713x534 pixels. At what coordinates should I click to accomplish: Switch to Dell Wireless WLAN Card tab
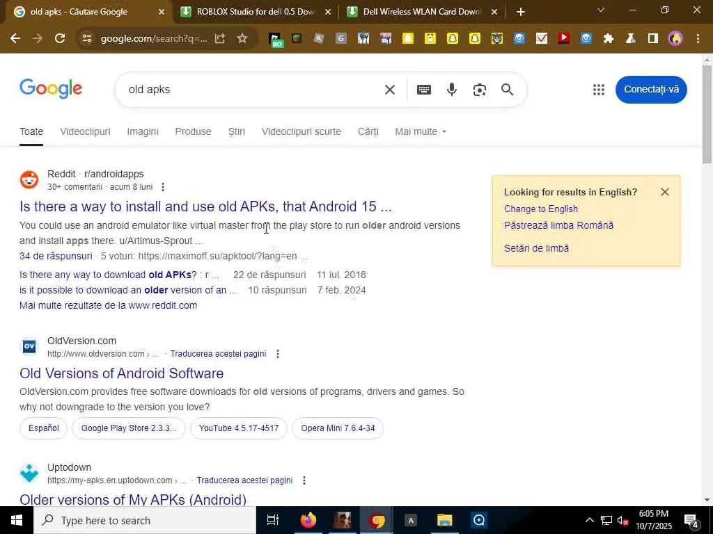point(422,12)
